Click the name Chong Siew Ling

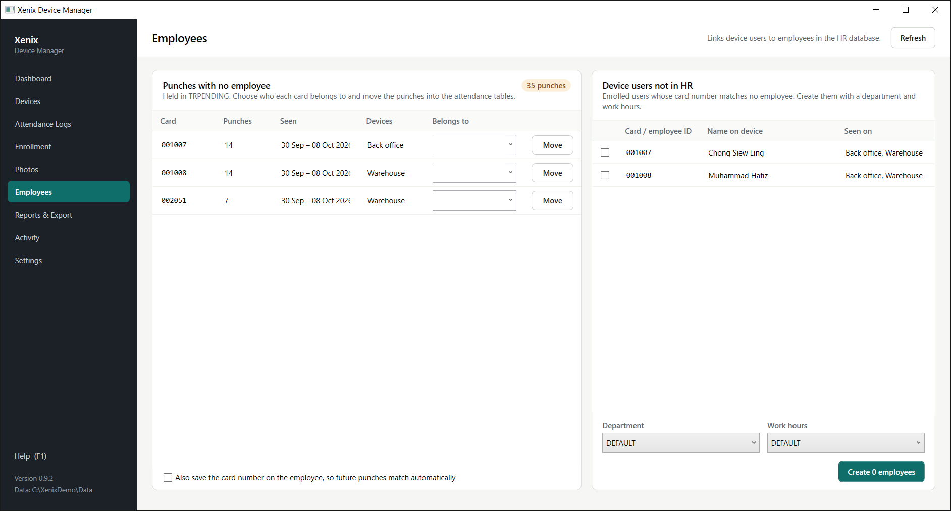pyautogui.click(x=736, y=153)
